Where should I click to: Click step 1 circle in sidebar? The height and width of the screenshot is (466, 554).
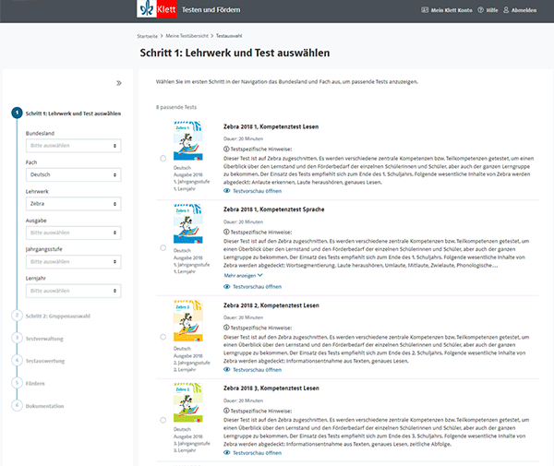coord(17,113)
